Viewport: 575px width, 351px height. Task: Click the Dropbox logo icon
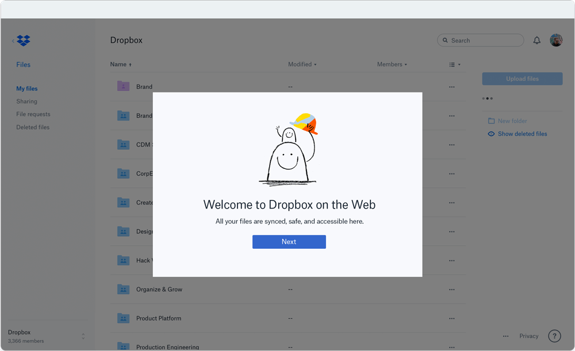point(24,41)
